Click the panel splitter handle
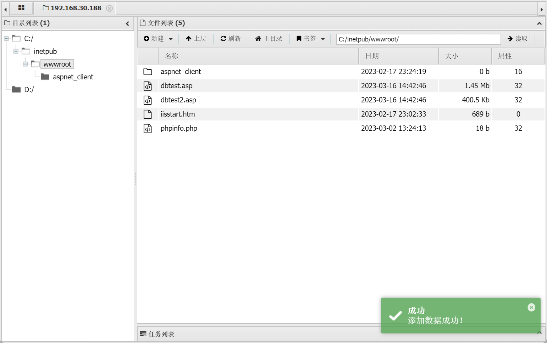This screenshot has height=343, width=547. (135, 179)
